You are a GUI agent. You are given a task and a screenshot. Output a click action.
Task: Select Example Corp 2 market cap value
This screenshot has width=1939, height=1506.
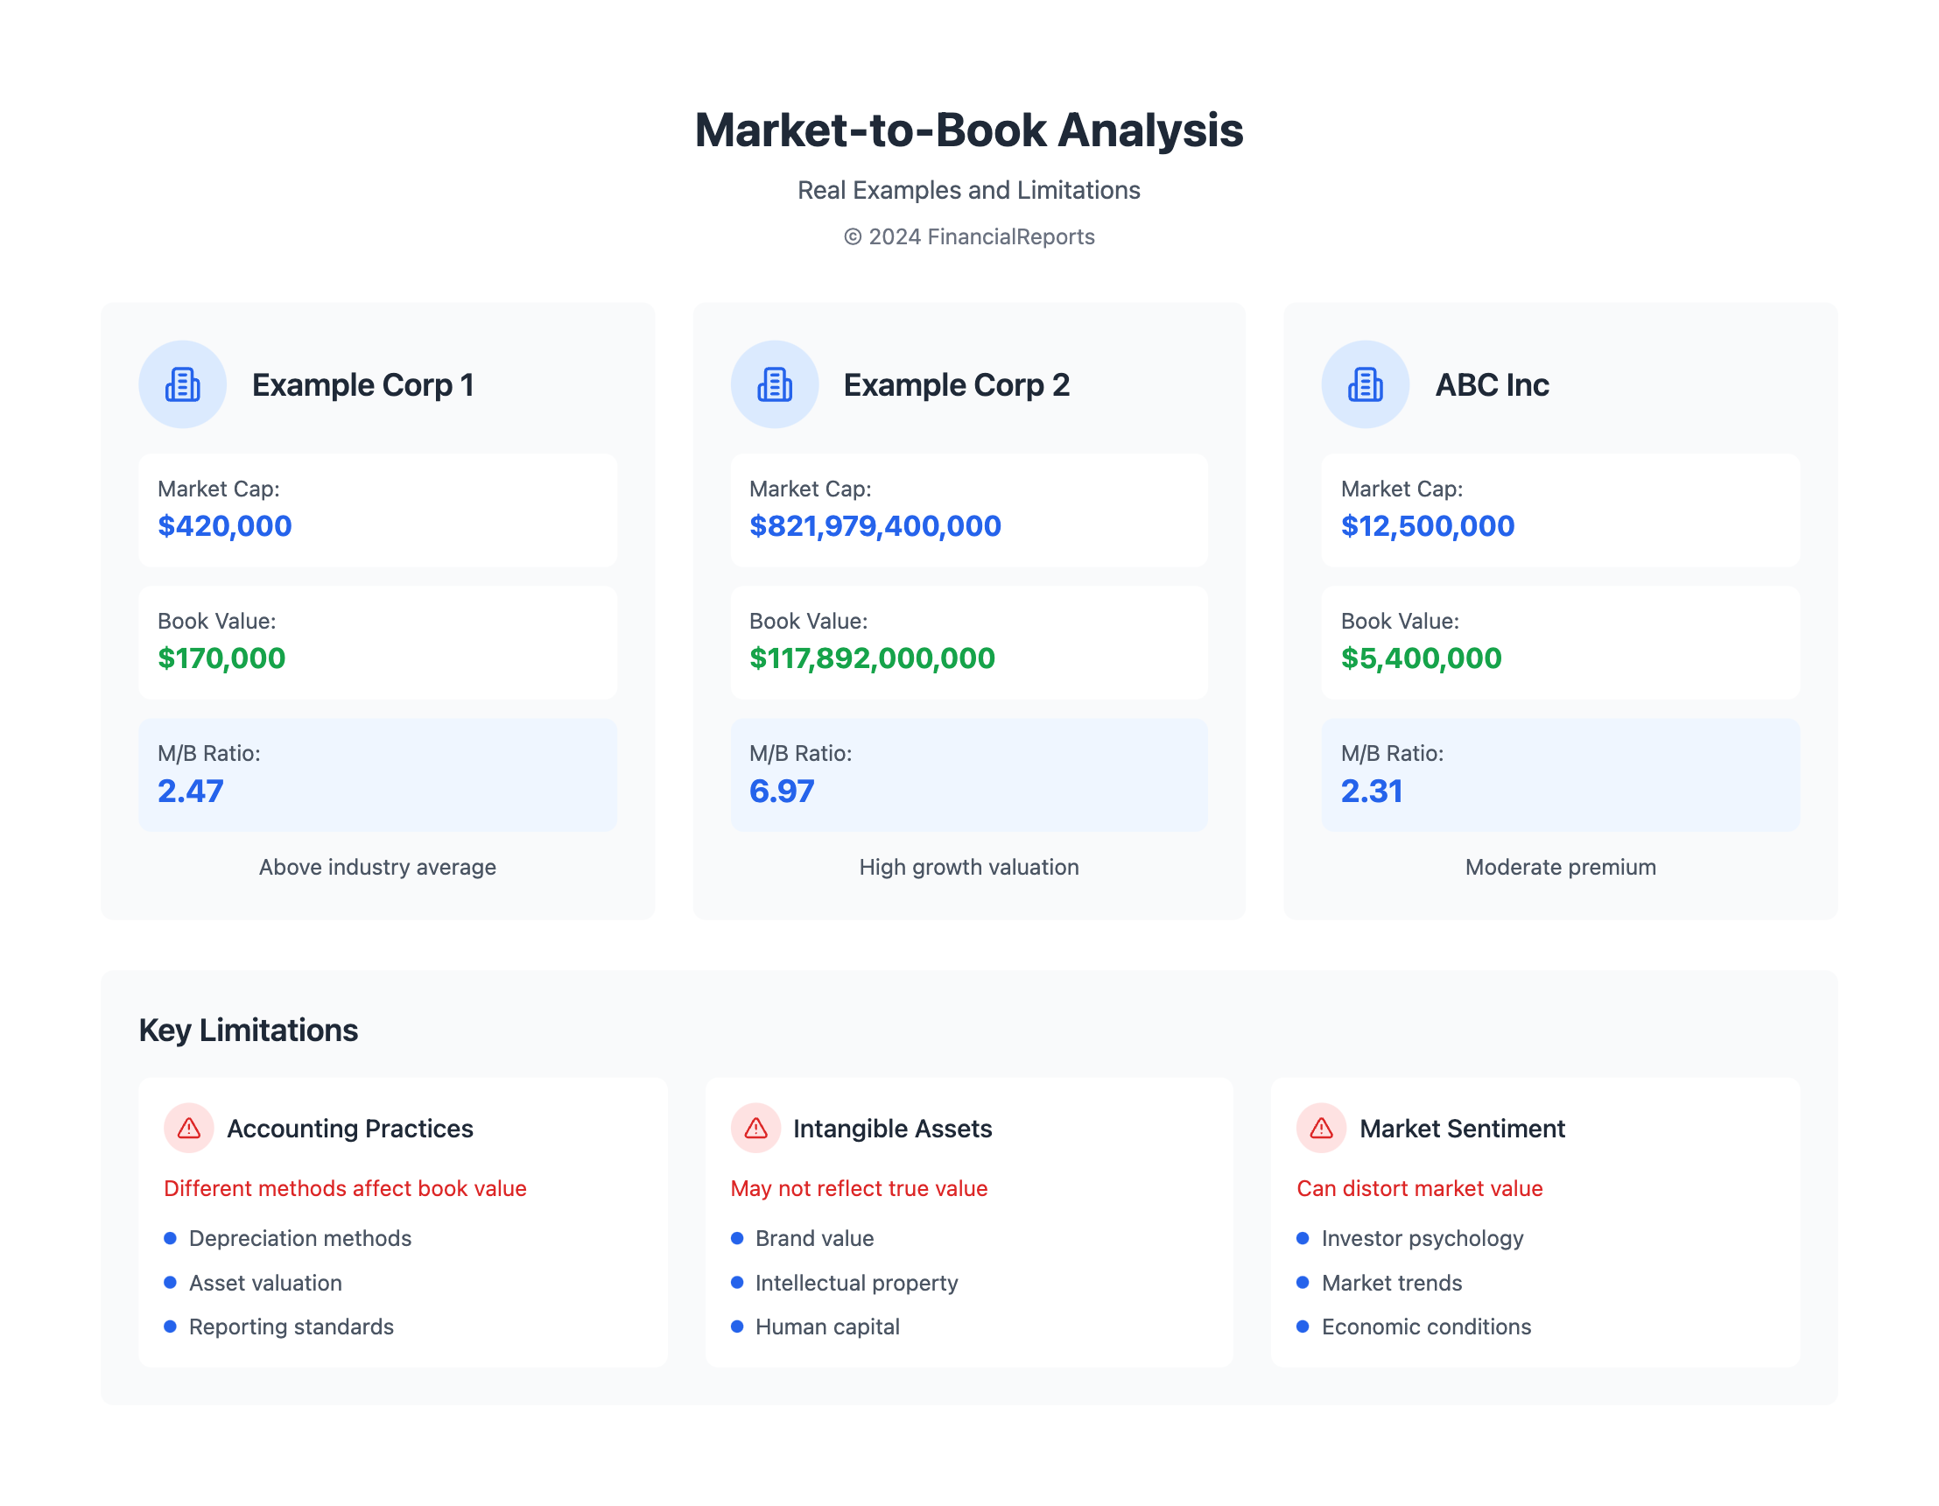pos(875,525)
